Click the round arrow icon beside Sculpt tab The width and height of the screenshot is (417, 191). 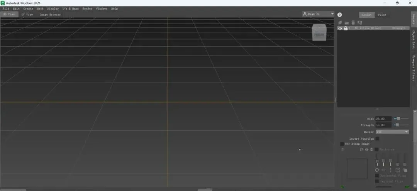pyautogui.click(x=340, y=15)
